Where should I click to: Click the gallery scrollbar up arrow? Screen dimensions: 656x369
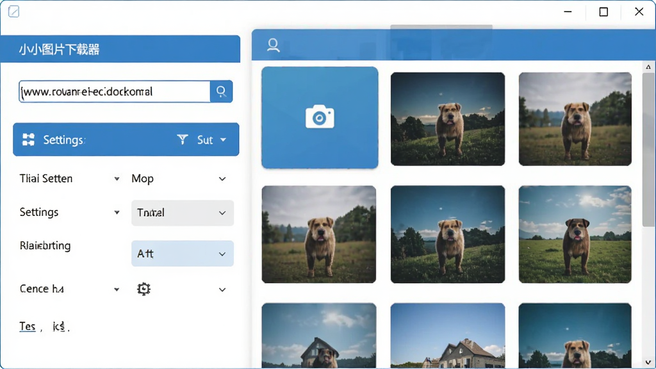648,67
